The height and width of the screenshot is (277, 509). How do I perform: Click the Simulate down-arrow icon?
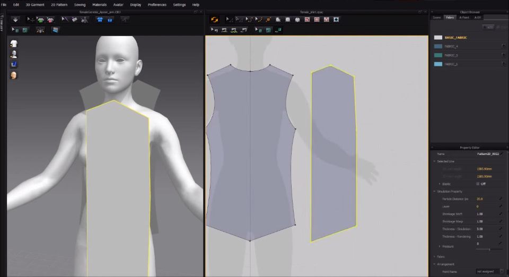15,20
